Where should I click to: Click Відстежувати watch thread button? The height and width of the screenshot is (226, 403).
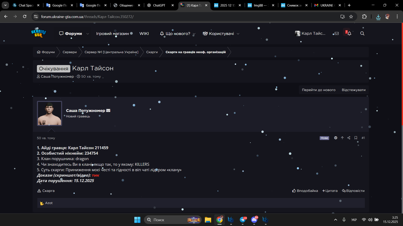(354, 90)
